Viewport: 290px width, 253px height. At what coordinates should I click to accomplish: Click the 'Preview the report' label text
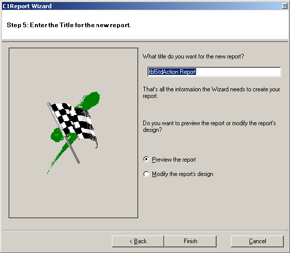(173, 160)
